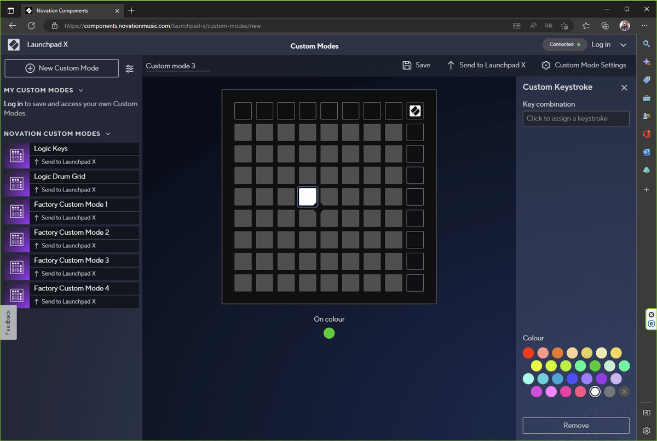
Task: Open a new browser tab with the plus
Action: pyautogui.click(x=131, y=10)
